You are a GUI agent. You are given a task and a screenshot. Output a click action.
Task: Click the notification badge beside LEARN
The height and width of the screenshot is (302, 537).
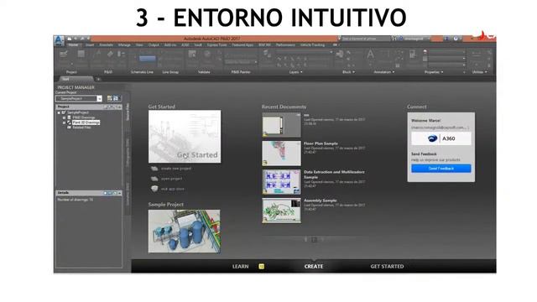point(261,267)
